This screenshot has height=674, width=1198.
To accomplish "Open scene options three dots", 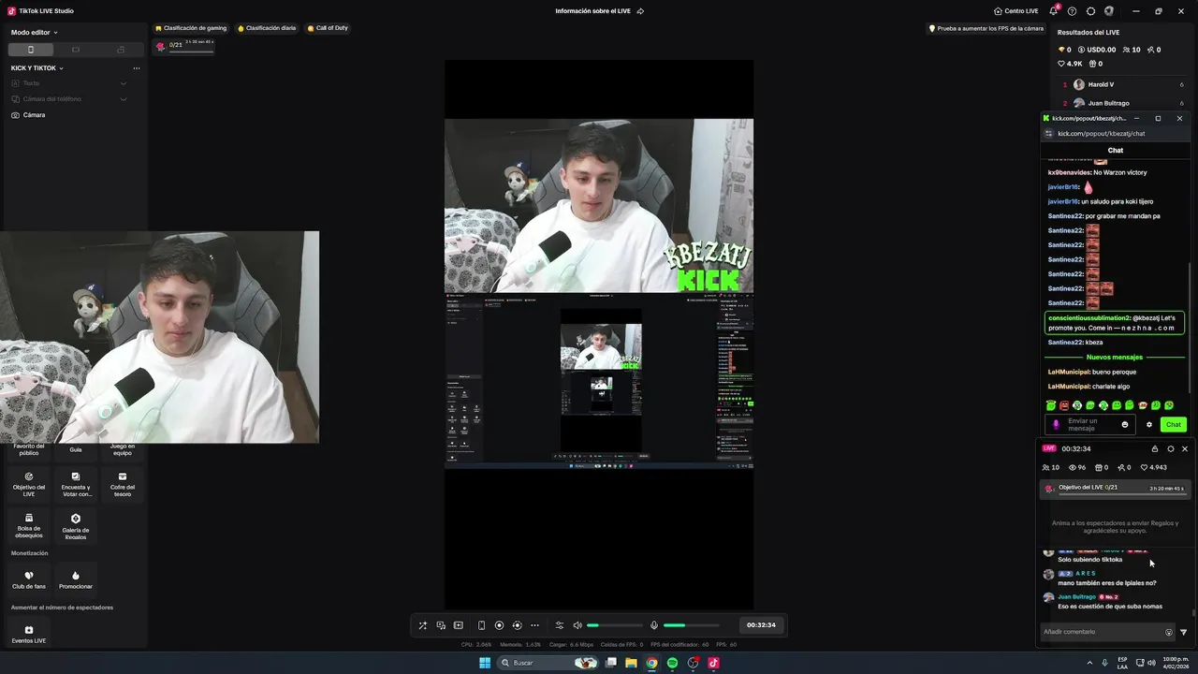I will (x=137, y=68).
